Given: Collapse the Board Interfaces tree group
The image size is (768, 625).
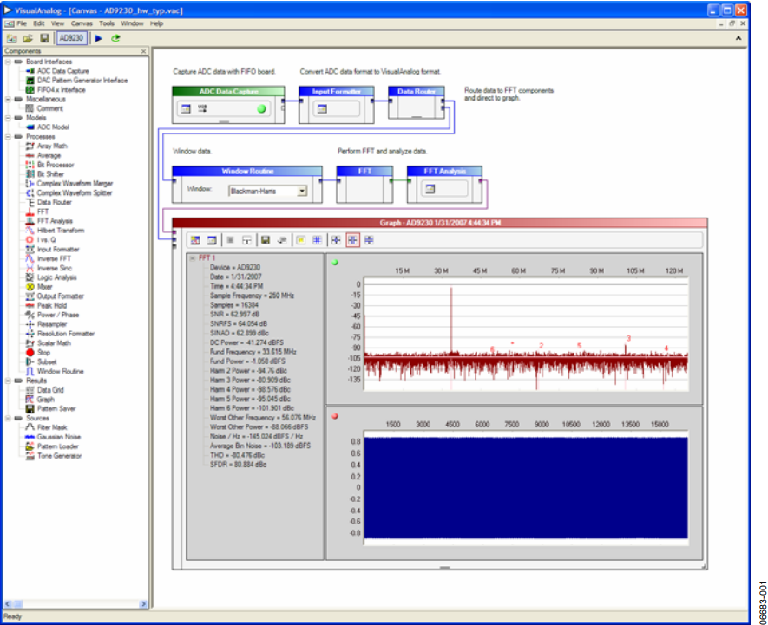Looking at the screenshot, I should click(8, 62).
